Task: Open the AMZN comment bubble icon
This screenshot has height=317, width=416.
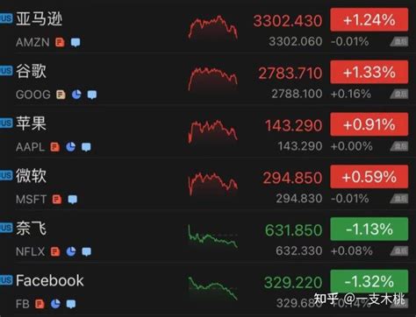Action: tap(75, 42)
